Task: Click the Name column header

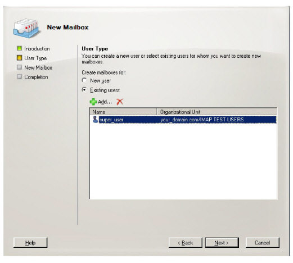Action: (x=123, y=112)
